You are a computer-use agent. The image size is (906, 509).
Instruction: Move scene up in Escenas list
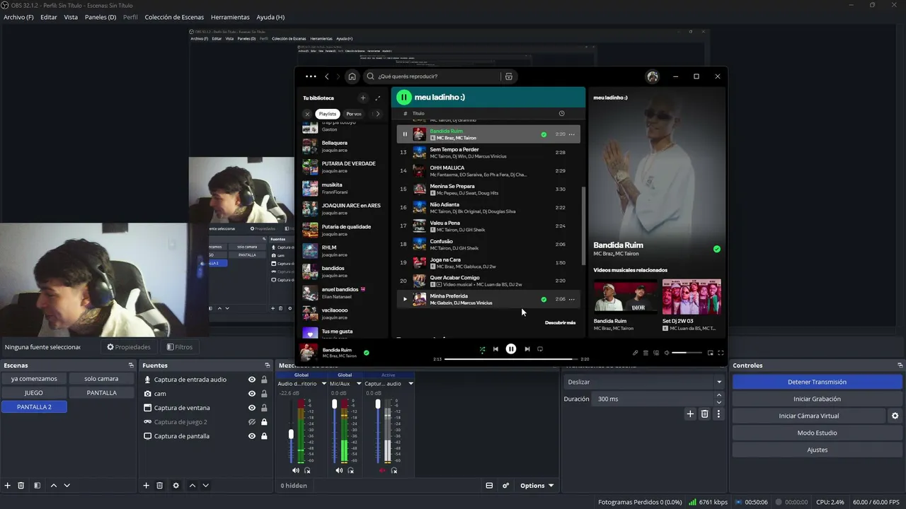click(x=53, y=486)
